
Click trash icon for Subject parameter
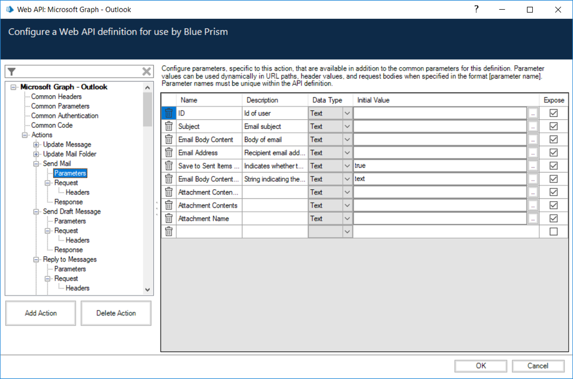pos(169,127)
